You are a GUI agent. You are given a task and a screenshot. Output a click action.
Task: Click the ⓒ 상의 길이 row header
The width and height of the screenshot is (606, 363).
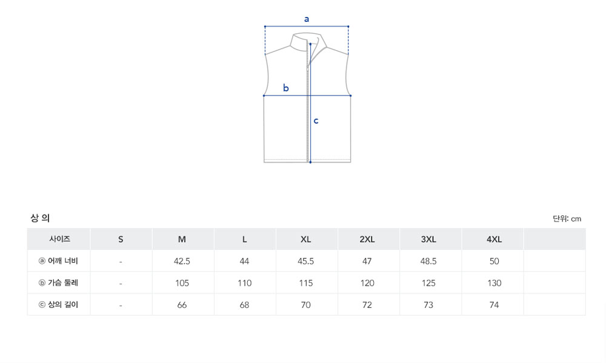(58, 305)
